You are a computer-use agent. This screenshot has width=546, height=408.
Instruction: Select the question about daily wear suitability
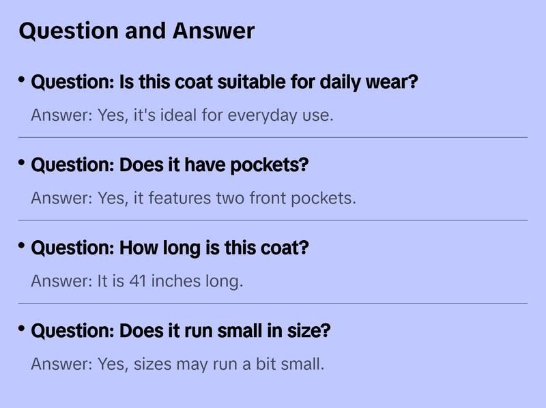225,83
